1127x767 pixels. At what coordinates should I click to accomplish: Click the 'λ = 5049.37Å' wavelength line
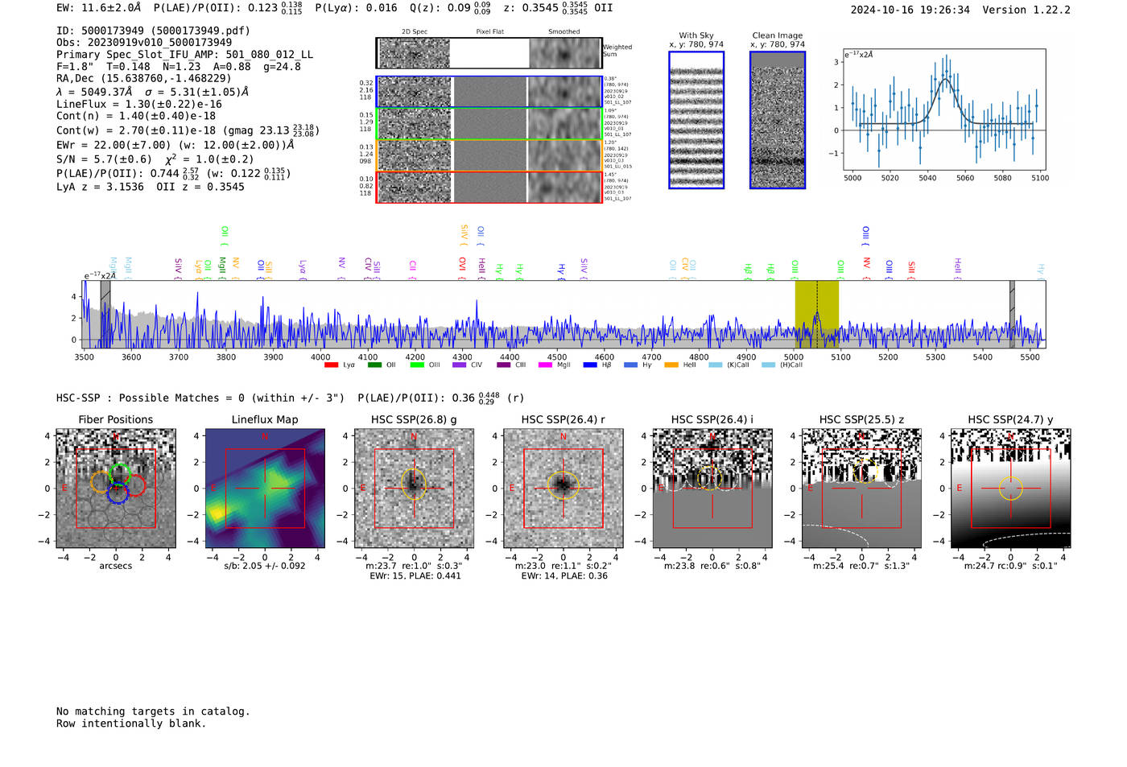(153, 92)
